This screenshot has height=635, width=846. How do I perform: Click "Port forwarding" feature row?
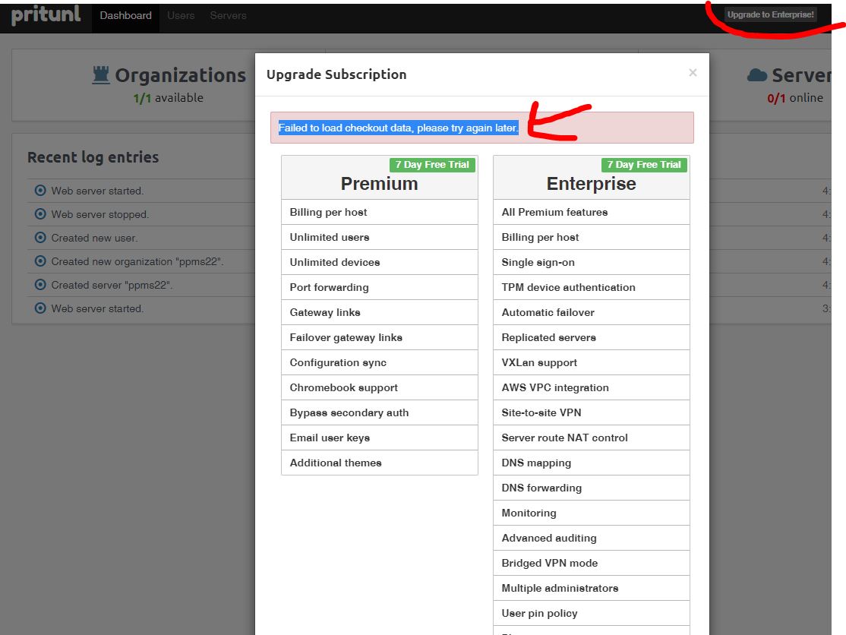click(x=379, y=288)
